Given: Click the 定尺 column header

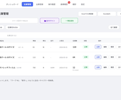Looking at the screenshot, I should (52, 41).
